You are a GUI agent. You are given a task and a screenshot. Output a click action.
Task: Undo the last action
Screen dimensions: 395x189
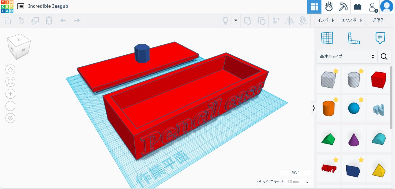(x=63, y=21)
